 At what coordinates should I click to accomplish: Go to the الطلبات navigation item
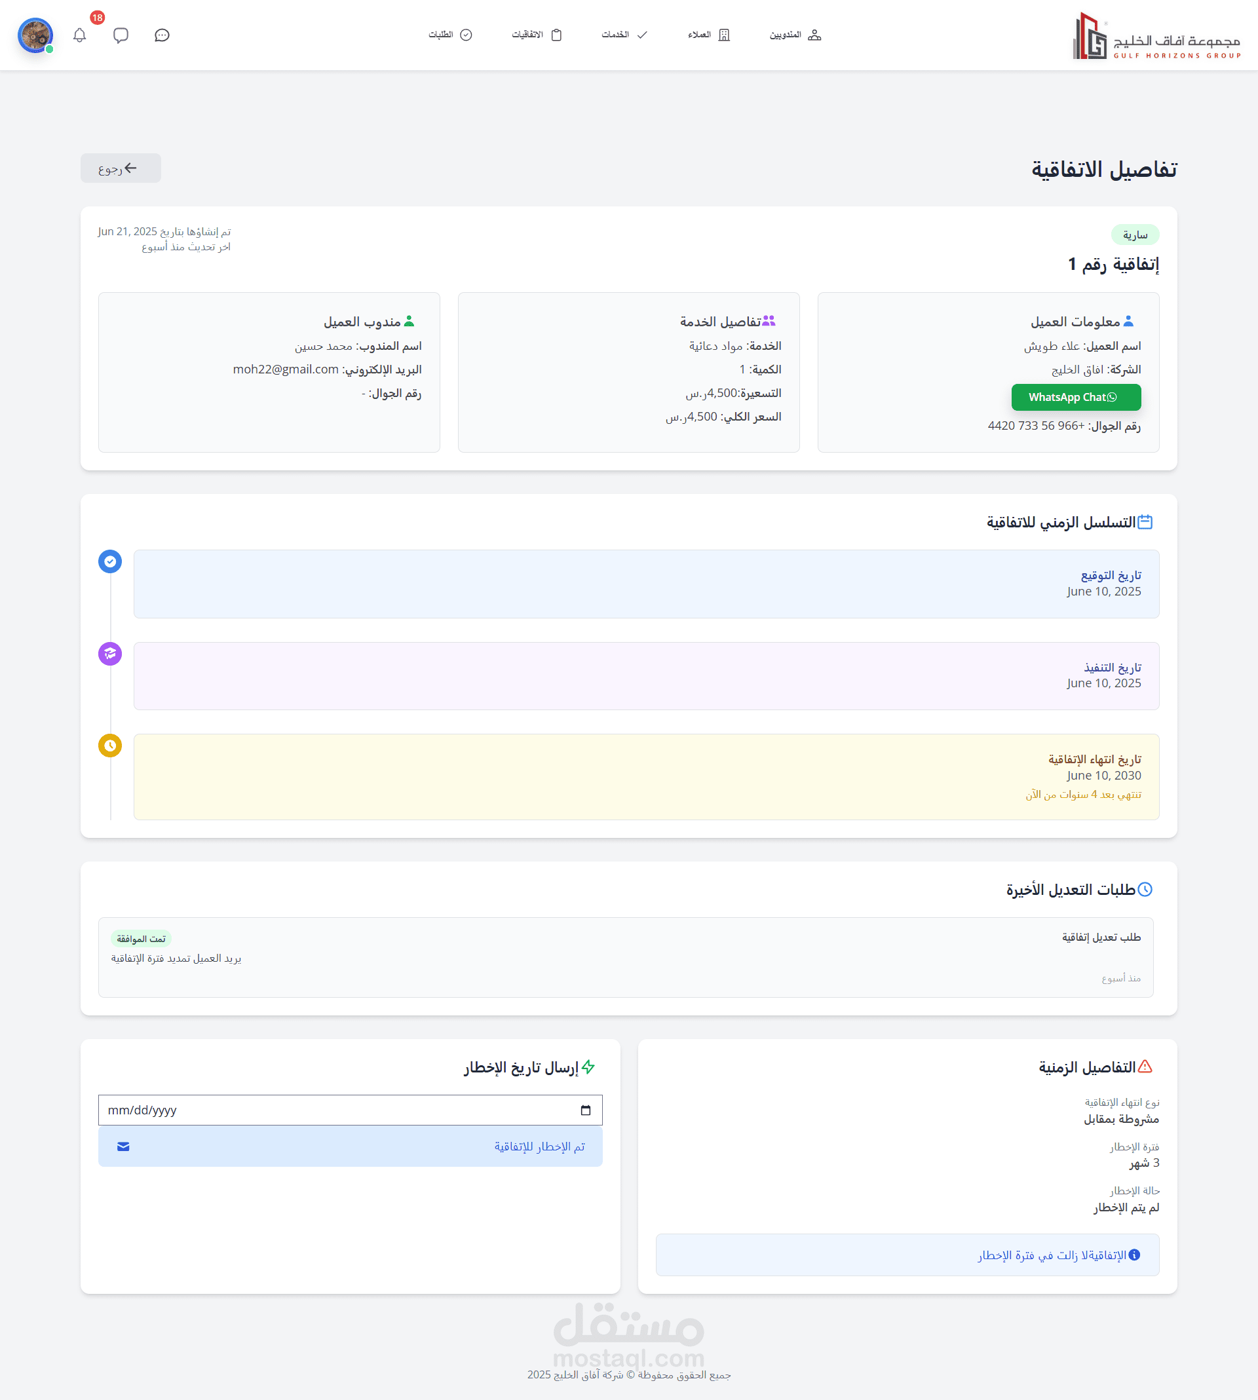(x=449, y=35)
